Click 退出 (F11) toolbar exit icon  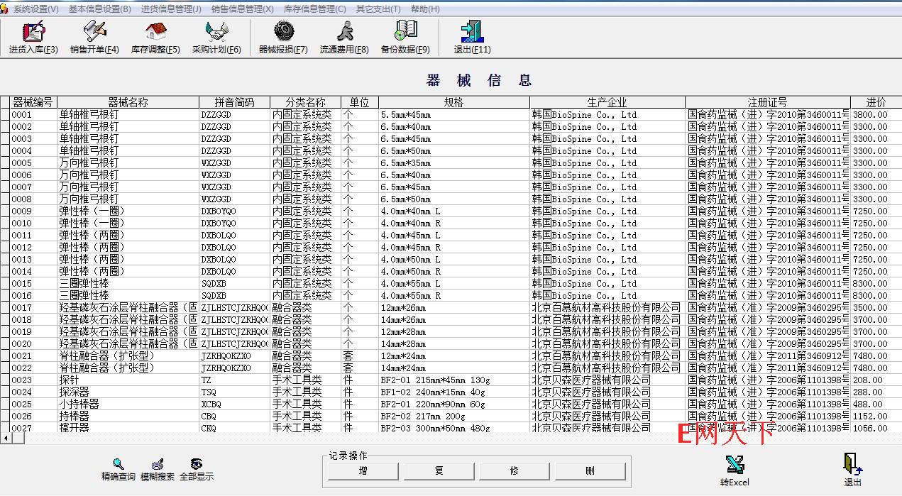tap(472, 33)
